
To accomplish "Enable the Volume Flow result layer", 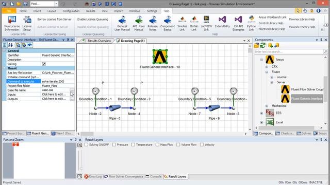I will point(178,145).
